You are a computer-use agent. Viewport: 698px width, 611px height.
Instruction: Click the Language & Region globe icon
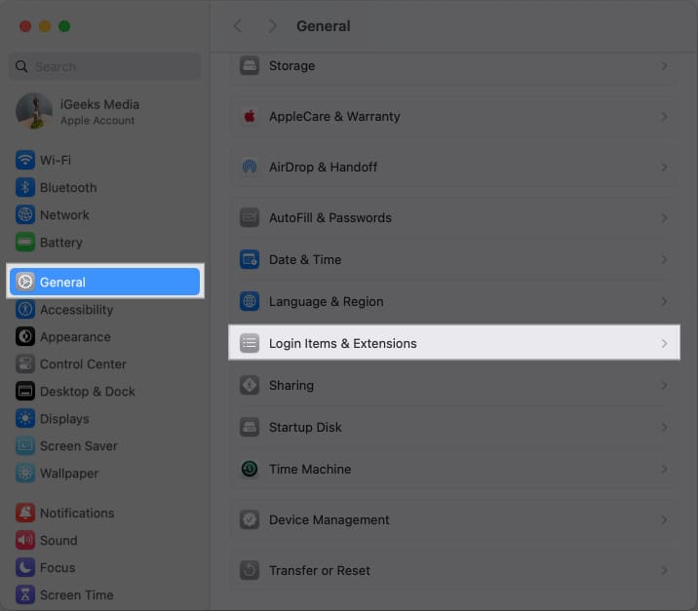[250, 302]
